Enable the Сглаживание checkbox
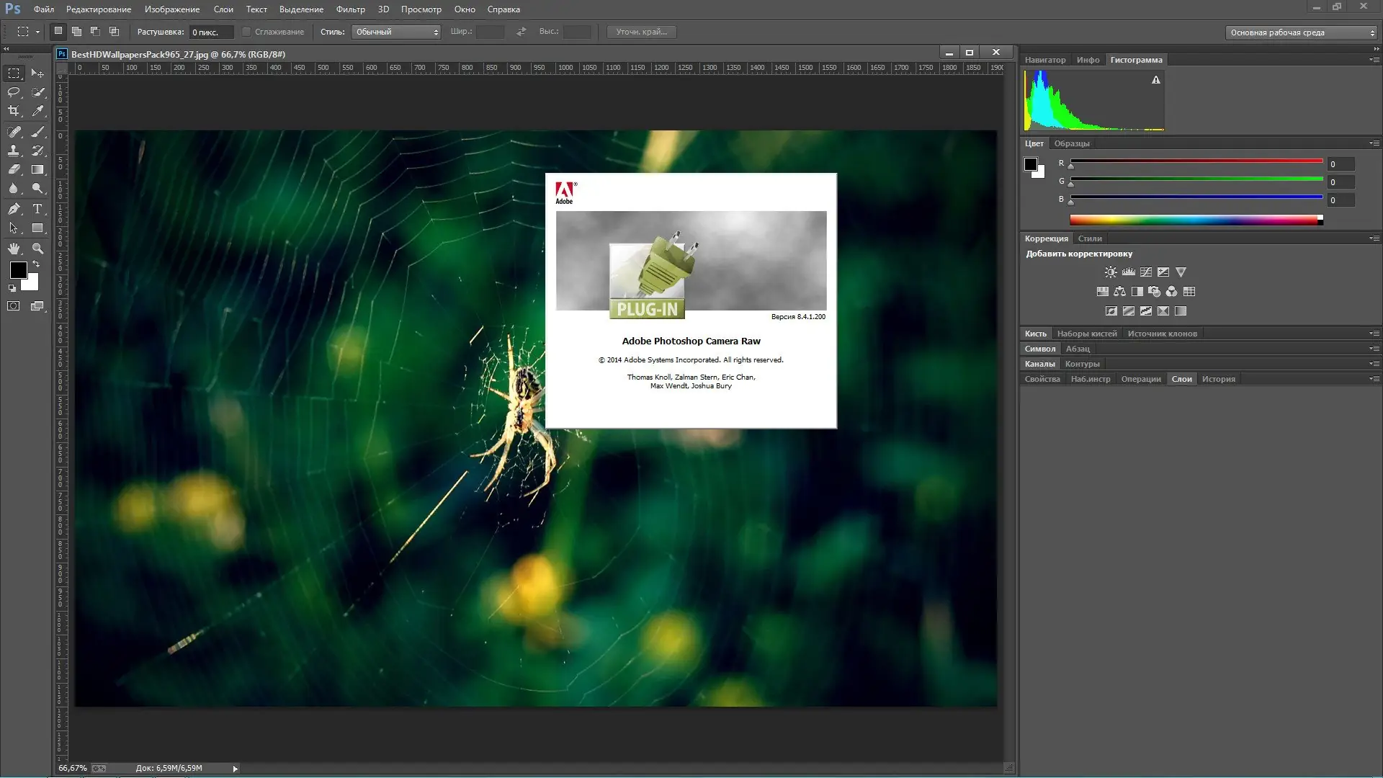Image resolution: width=1383 pixels, height=778 pixels. pyautogui.click(x=246, y=32)
